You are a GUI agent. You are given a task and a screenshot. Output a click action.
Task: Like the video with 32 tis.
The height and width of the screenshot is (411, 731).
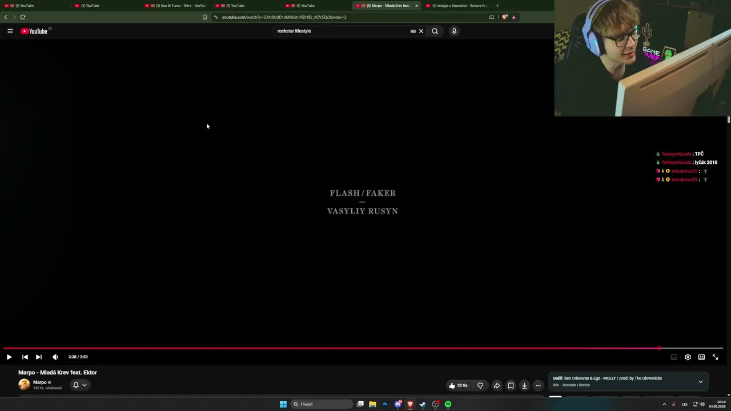[x=459, y=385]
